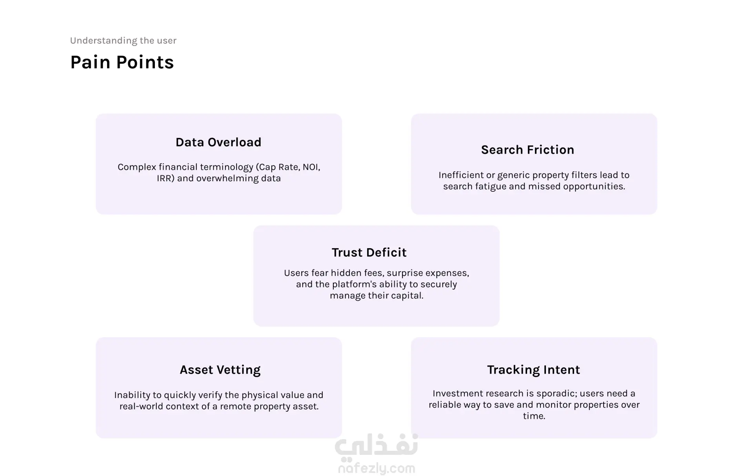Click the "Pain Points" main heading
The height and width of the screenshot is (476, 753).
(x=122, y=62)
